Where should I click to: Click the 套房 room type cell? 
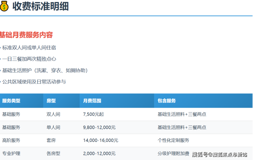click(51, 140)
